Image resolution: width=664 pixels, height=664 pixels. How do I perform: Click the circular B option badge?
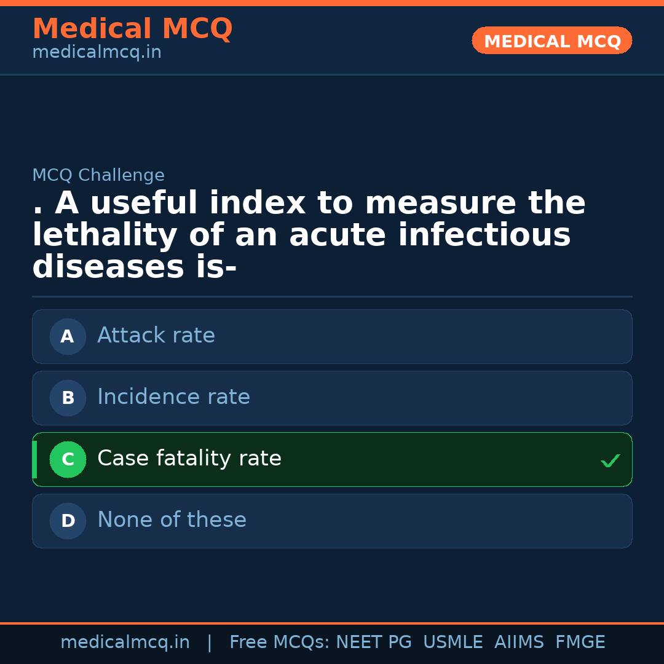[68, 398]
